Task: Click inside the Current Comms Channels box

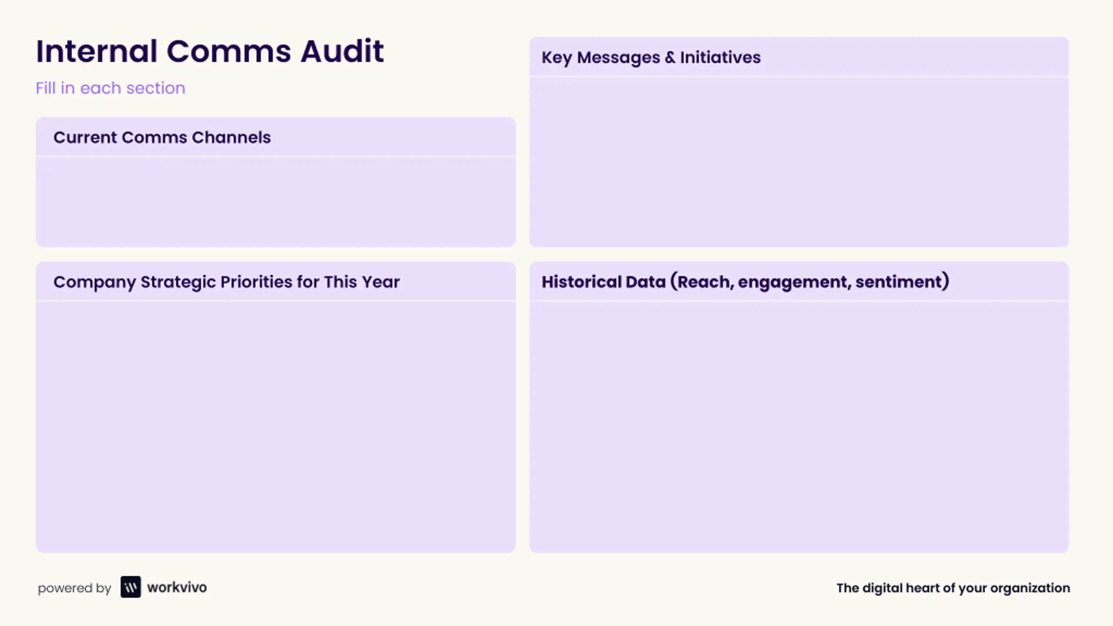Action: click(x=276, y=202)
